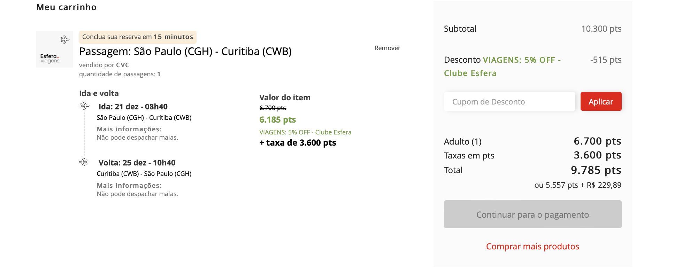
Task: Apply the discount coupon with Aplicar
Action: [601, 101]
